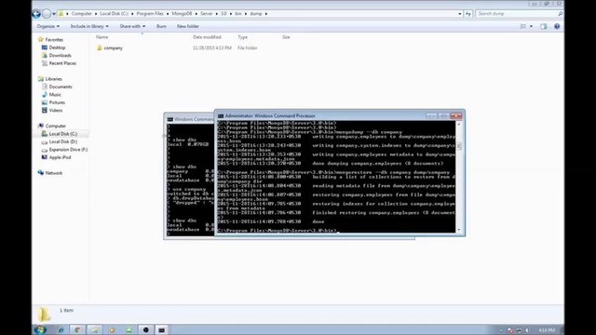The image size is (596, 335).
Task: Jump to Local Disk (C:) in address path
Action: tap(114, 14)
